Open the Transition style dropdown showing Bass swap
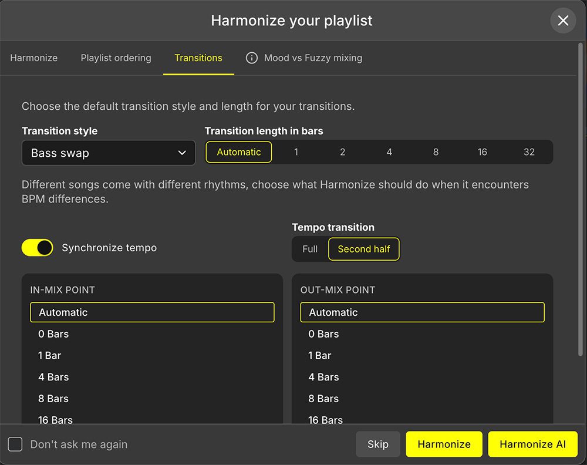The width and height of the screenshot is (587, 465). click(108, 152)
